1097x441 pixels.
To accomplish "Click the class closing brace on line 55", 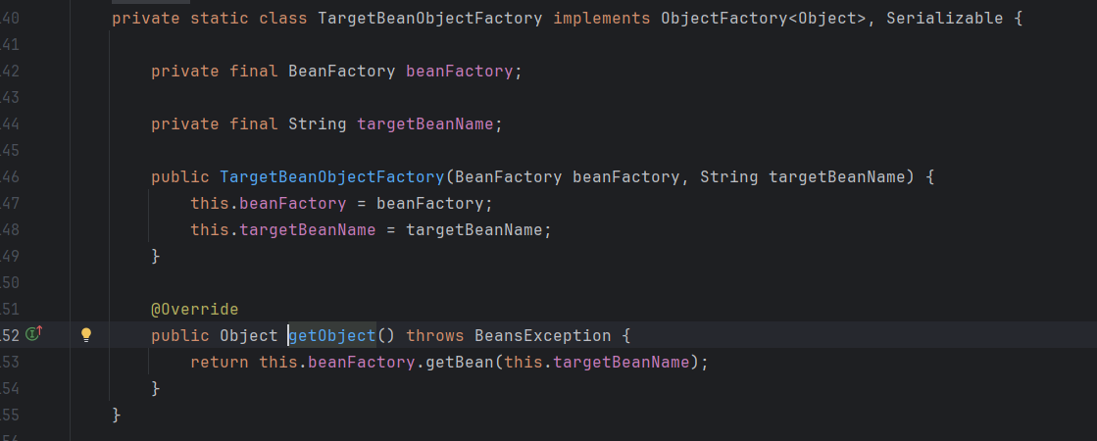I will pyautogui.click(x=117, y=416).
